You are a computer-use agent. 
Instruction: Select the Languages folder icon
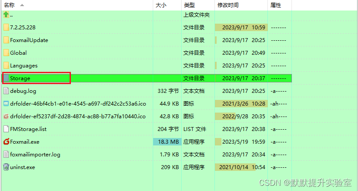[6, 66]
